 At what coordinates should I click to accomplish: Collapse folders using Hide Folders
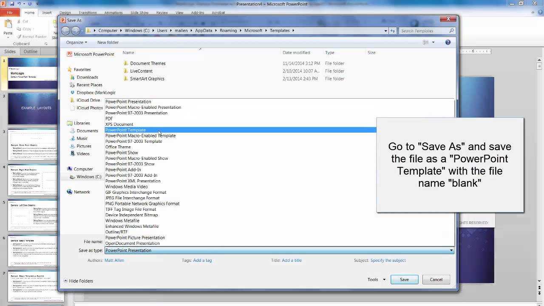click(81, 280)
